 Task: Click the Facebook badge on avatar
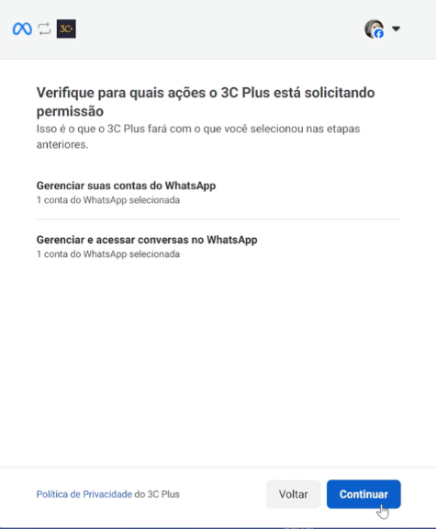coord(379,34)
